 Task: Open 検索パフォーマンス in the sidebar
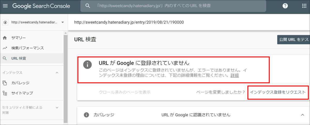(28, 48)
